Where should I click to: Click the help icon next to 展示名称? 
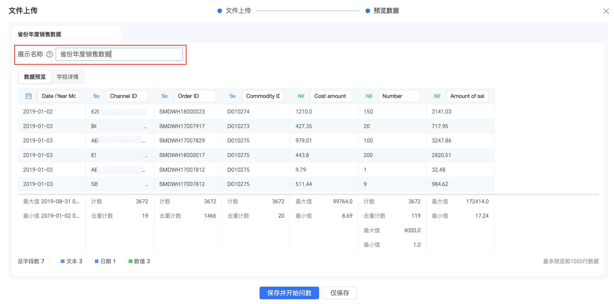[x=50, y=54]
